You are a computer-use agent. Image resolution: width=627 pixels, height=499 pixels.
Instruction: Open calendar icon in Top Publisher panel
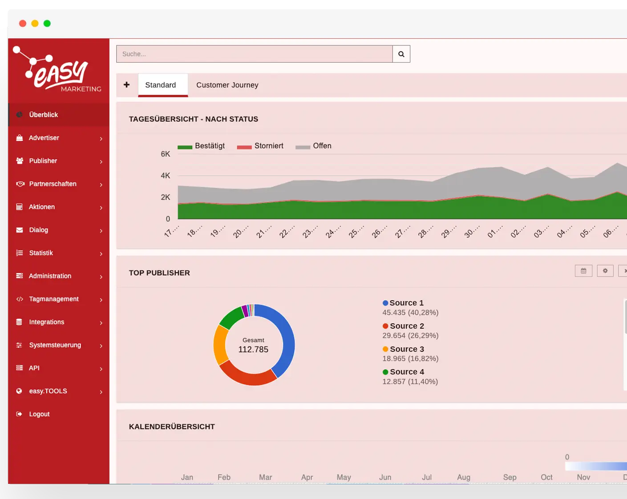[x=583, y=270]
